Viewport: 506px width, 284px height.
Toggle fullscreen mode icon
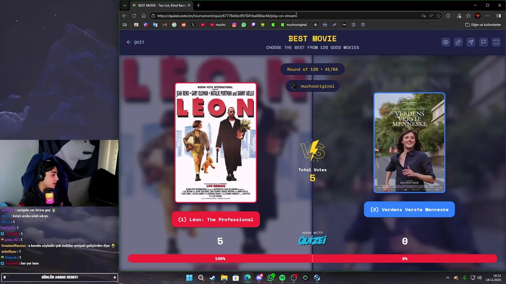[496, 42]
